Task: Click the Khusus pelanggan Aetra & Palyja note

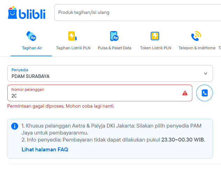Action: (111, 129)
